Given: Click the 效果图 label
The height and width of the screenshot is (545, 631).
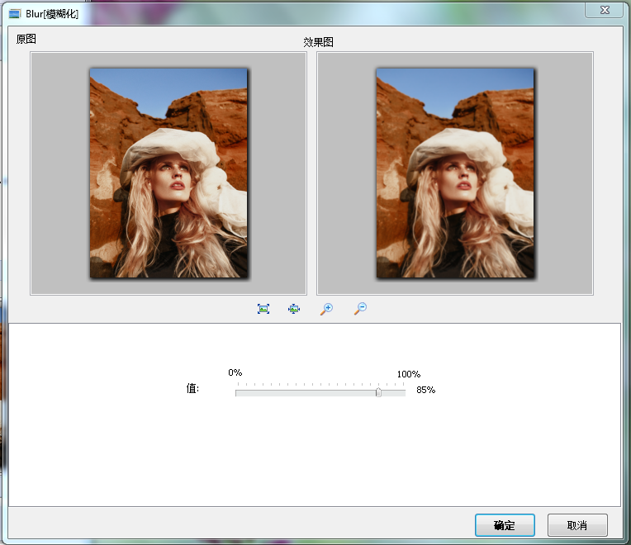Looking at the screenshot, I should tap(318, 42).
